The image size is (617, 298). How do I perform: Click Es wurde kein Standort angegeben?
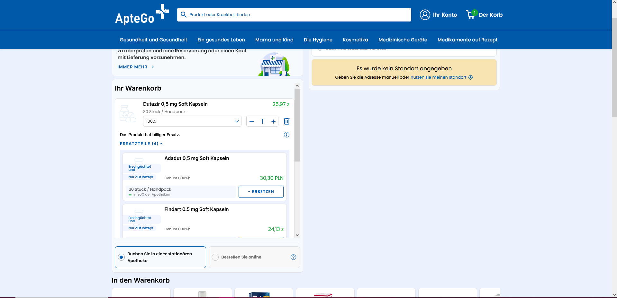click(404, 68)
